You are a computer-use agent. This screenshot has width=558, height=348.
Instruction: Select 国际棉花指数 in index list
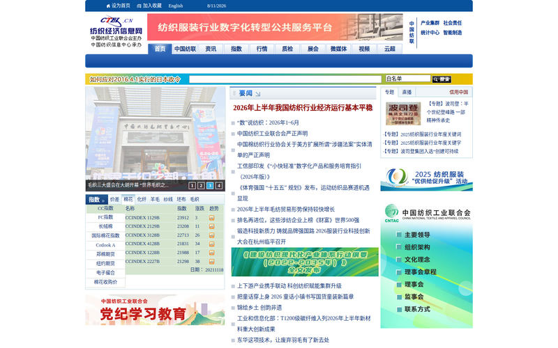[105, 236]
